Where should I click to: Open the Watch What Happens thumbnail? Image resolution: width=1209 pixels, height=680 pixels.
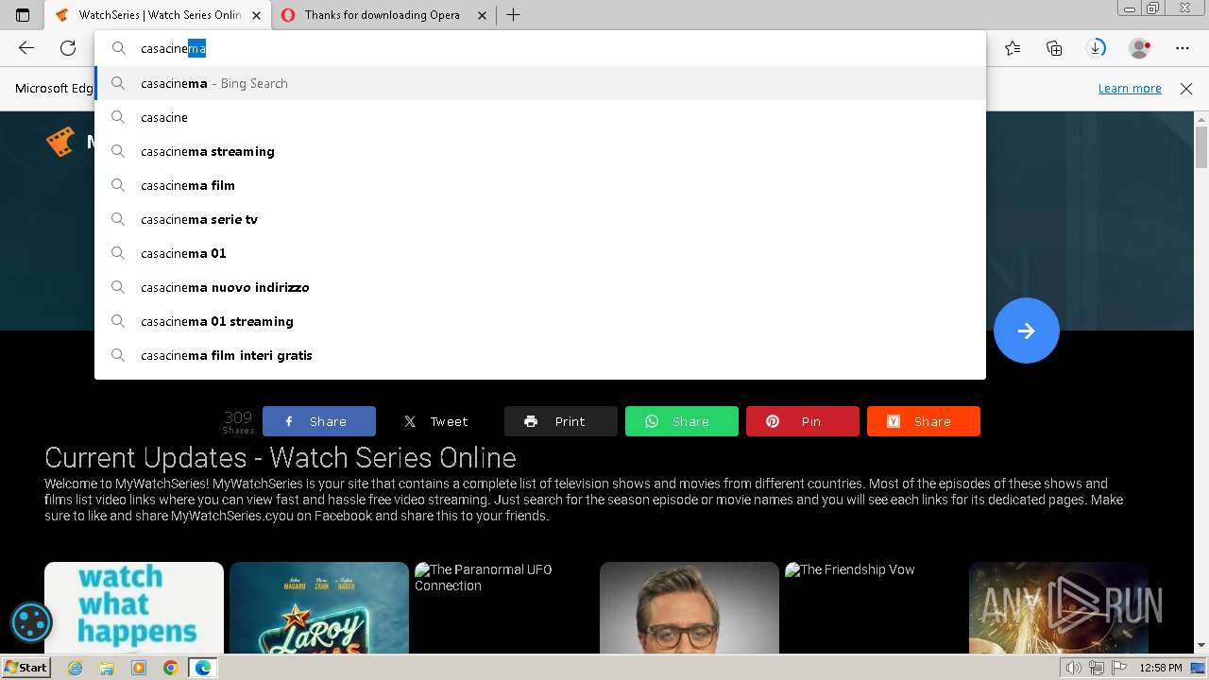click(134, 607)
